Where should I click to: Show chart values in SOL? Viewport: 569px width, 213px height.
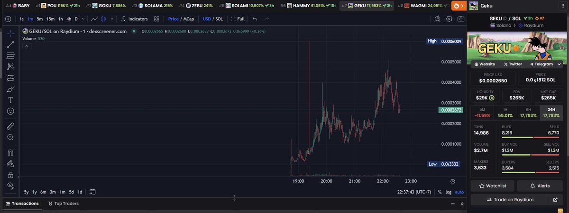pyautogui.click(x=219, y=19)
